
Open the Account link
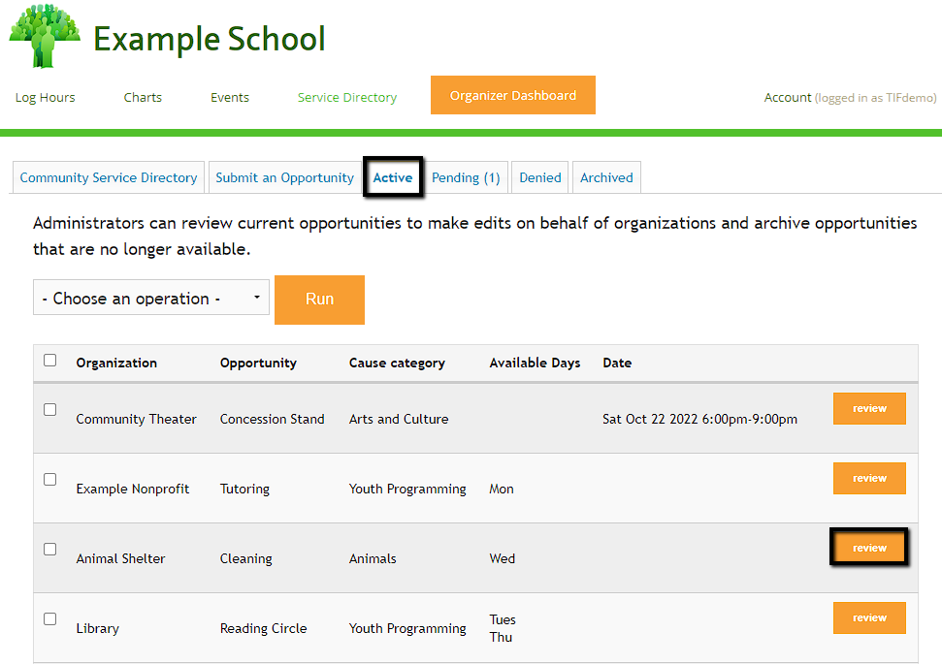click(x=788, y=97)
